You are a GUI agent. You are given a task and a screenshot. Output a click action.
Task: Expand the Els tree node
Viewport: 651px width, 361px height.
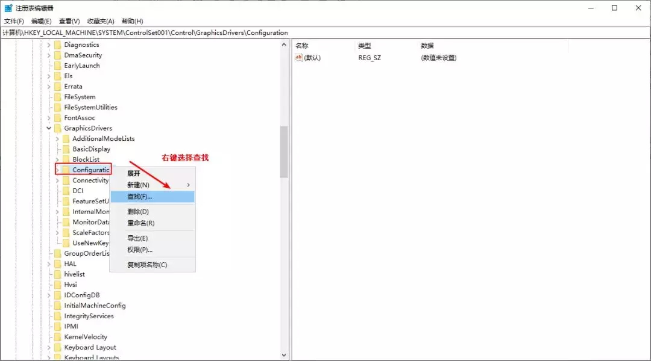49,76
